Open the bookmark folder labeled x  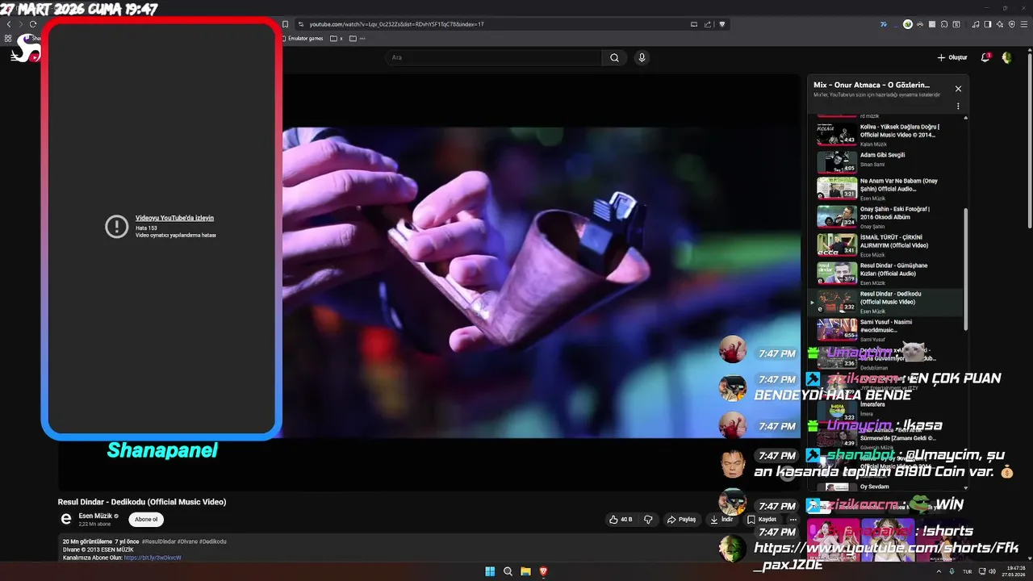[x=337, y=38]
